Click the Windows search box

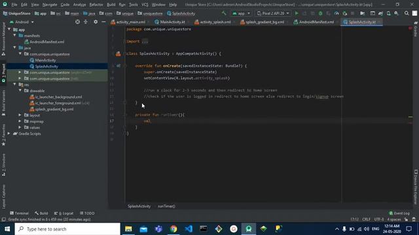point(67,229)
